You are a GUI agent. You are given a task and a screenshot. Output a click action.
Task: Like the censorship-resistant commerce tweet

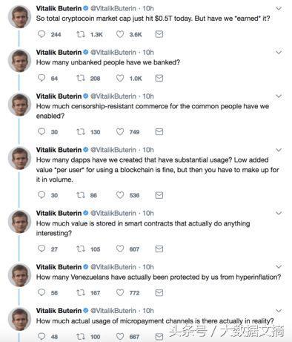point(120,131)
